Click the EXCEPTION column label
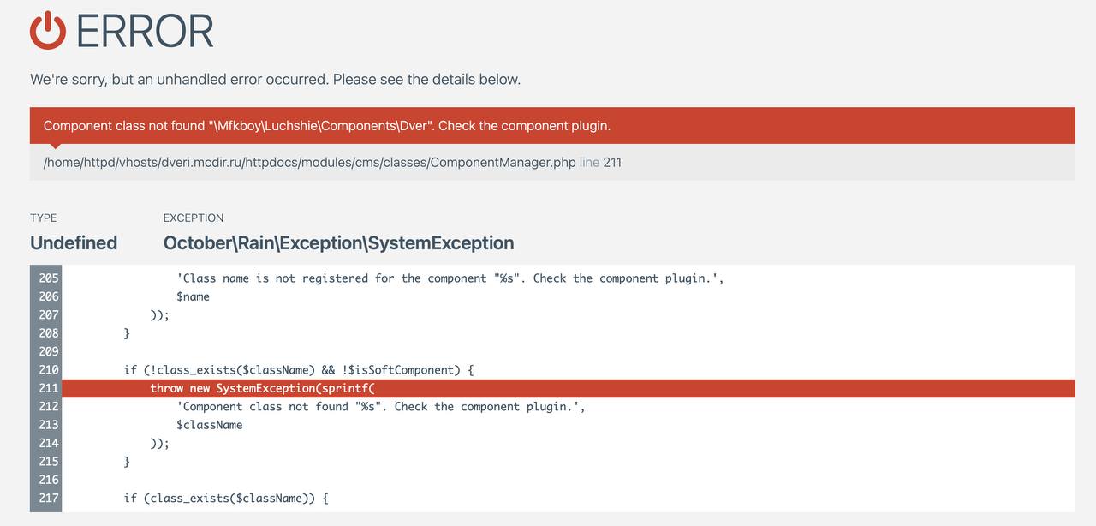Viewport: 1096px width, 526px height. point(194,218)
